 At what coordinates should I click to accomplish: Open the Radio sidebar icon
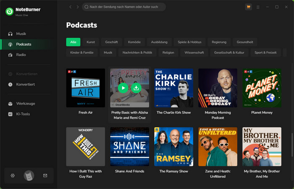[x=10, y=55]
